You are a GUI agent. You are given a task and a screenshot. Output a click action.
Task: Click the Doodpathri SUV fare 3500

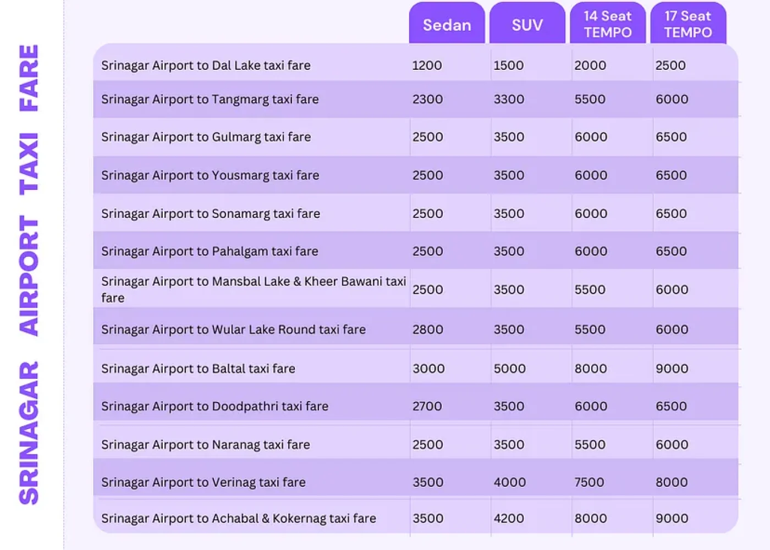tap(509, 406)
